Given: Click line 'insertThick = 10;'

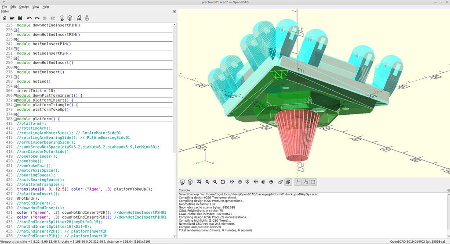Looking at the screenshot, I should pos(36,91).
